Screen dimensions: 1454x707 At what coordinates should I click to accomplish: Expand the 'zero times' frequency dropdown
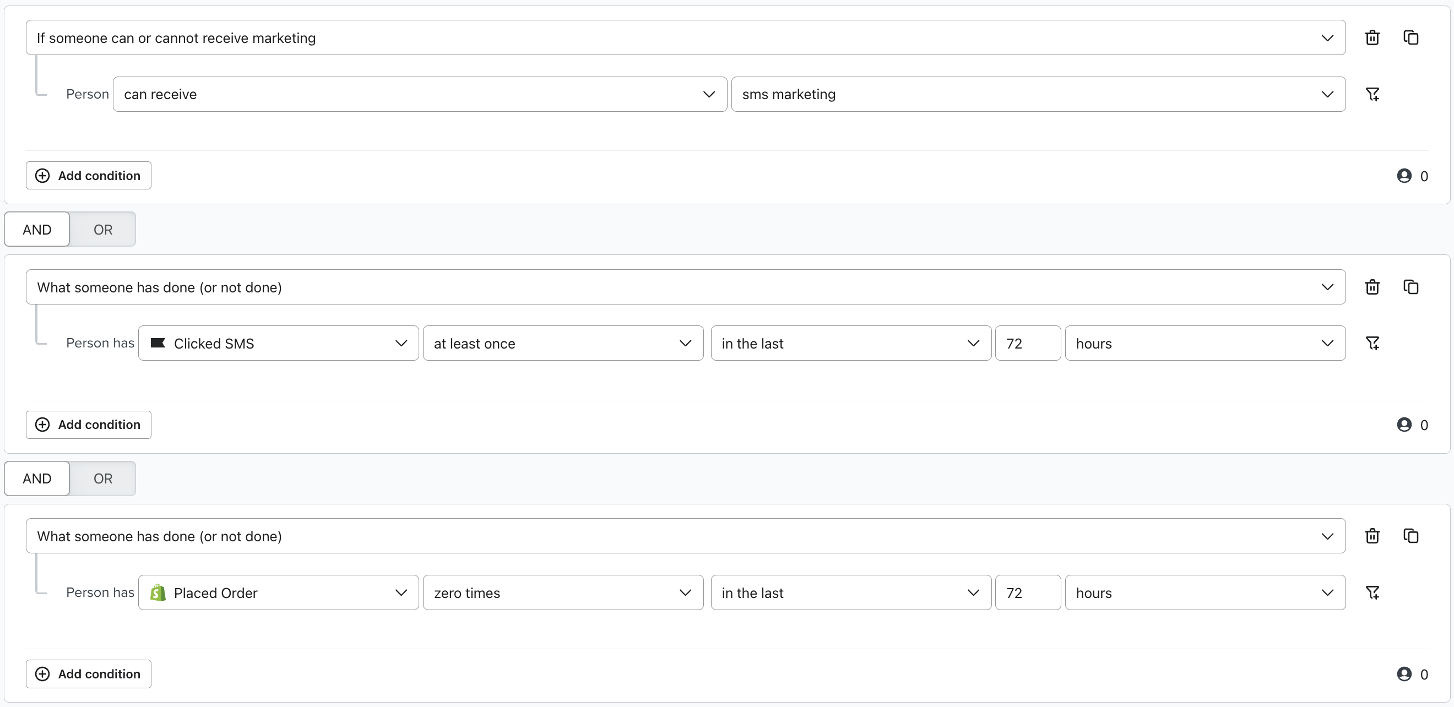(563, 592)
